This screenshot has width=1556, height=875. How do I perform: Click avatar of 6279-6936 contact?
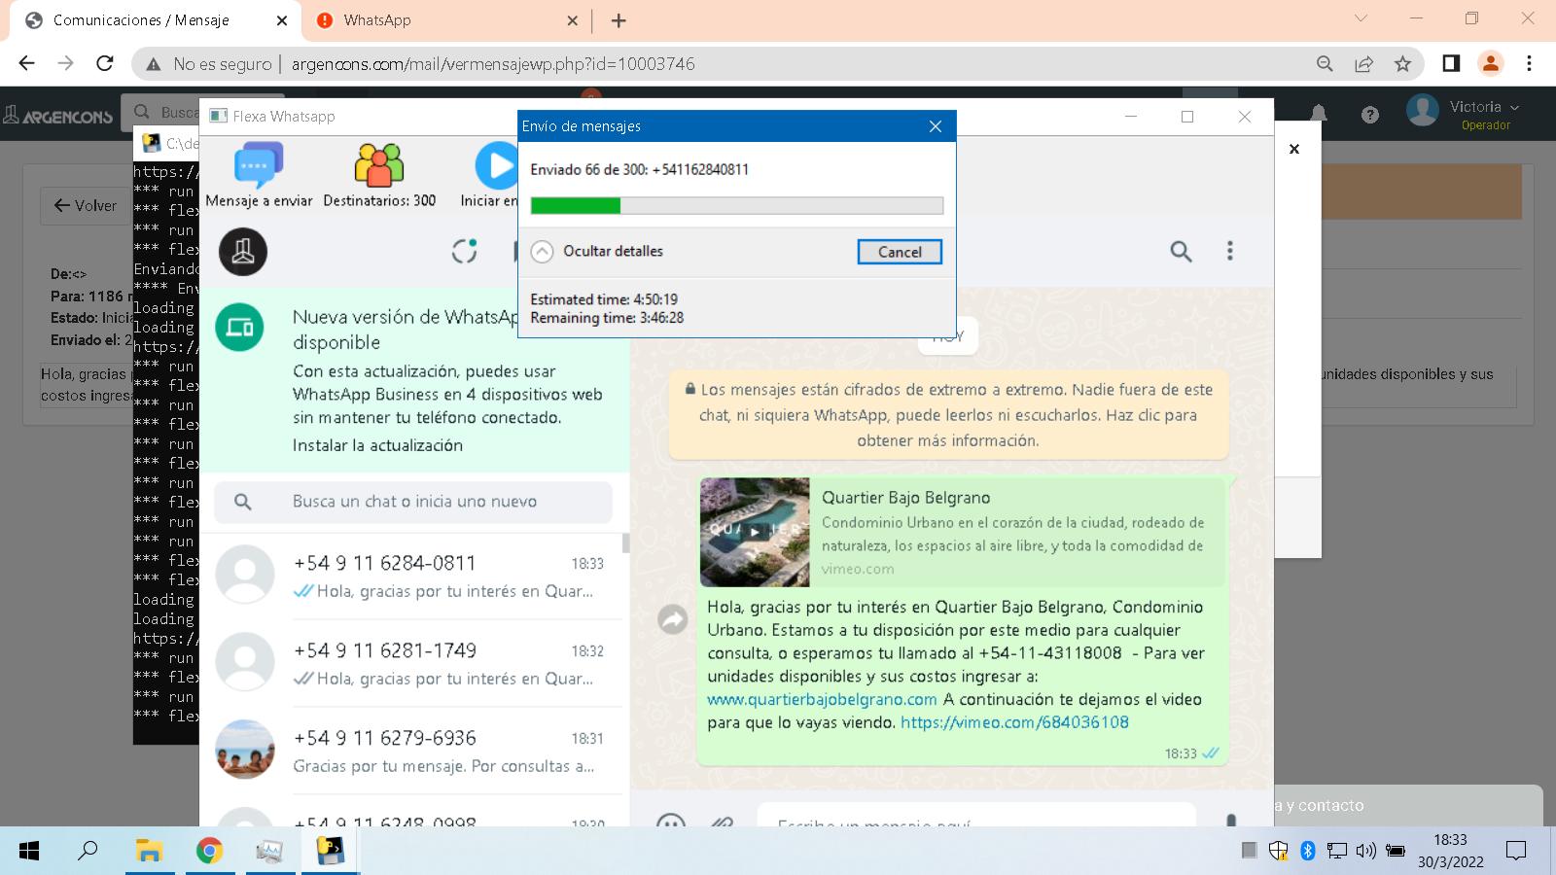point(245,750)
